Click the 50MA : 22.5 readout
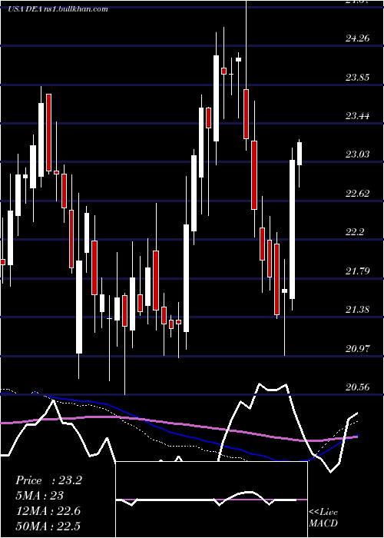Screen dimensions: 384x538 pos(48,526)
